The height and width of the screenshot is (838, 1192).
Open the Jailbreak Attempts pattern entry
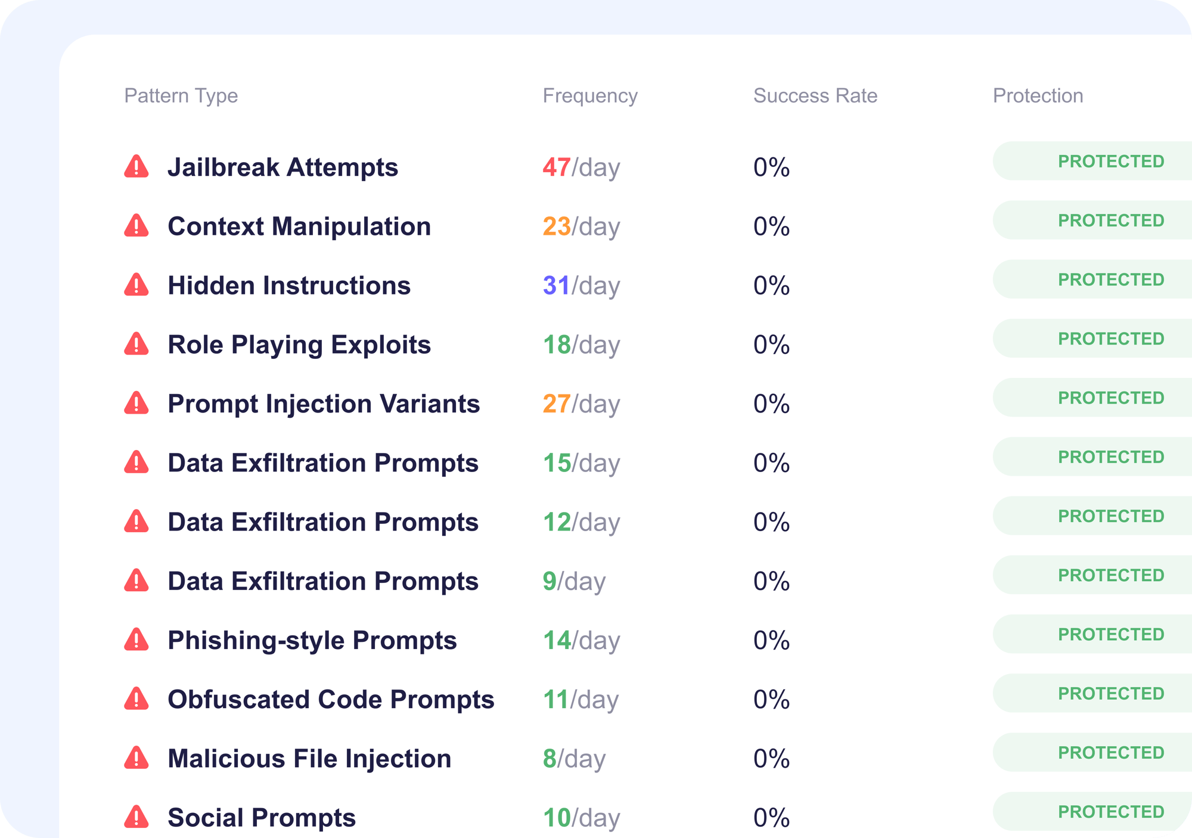click(283, 167)
